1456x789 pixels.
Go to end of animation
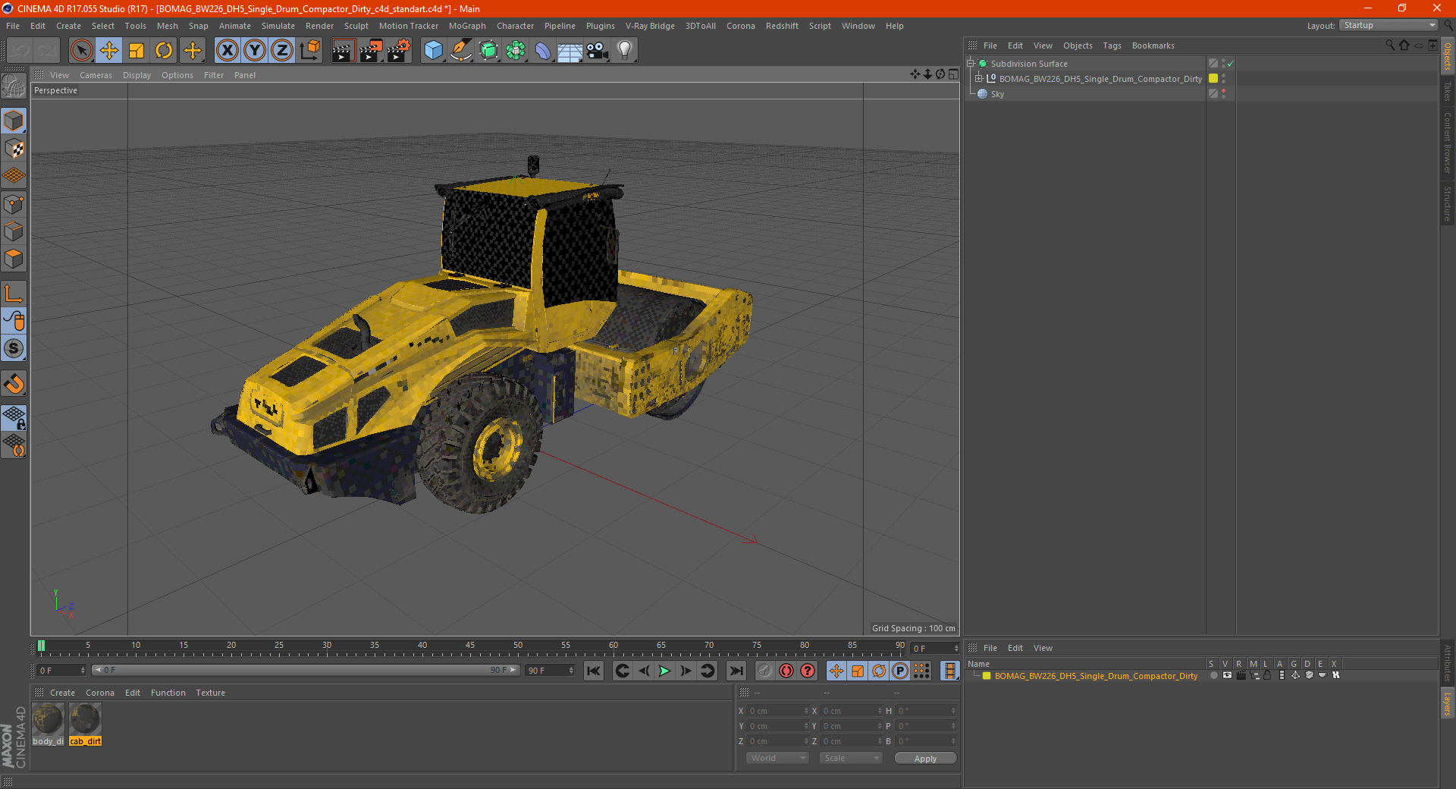click(736, 671)
